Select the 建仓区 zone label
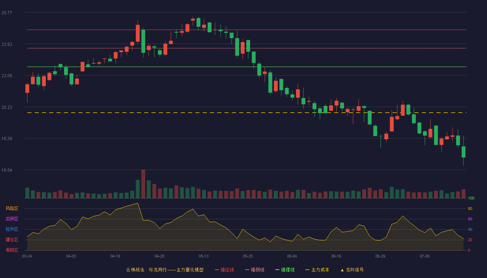 click(x=12, y=240)
